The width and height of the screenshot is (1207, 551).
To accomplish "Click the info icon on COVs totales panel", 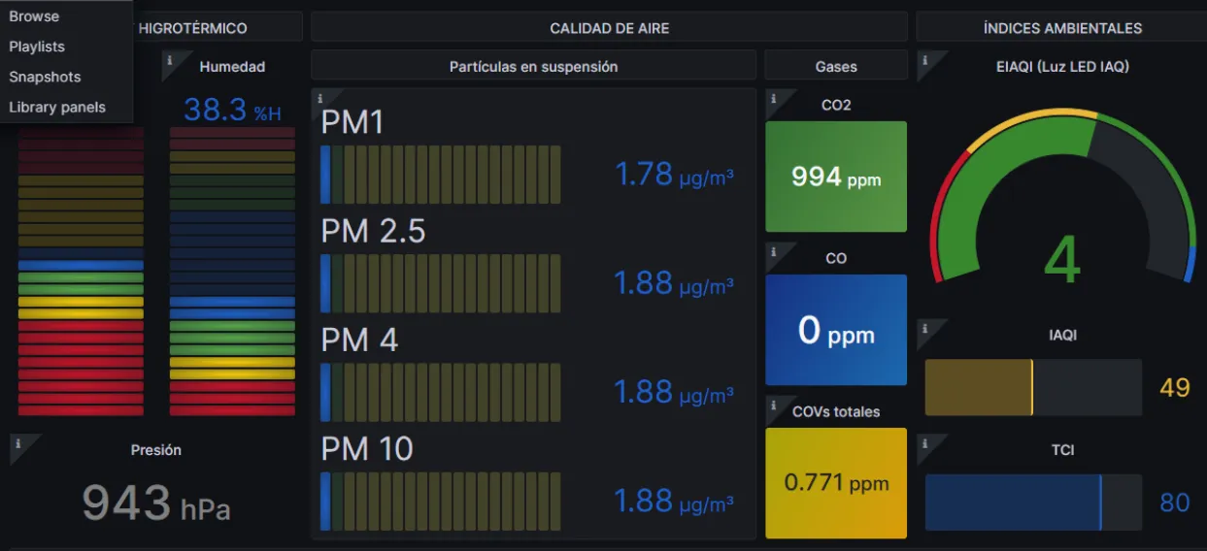I will [773, 405].
